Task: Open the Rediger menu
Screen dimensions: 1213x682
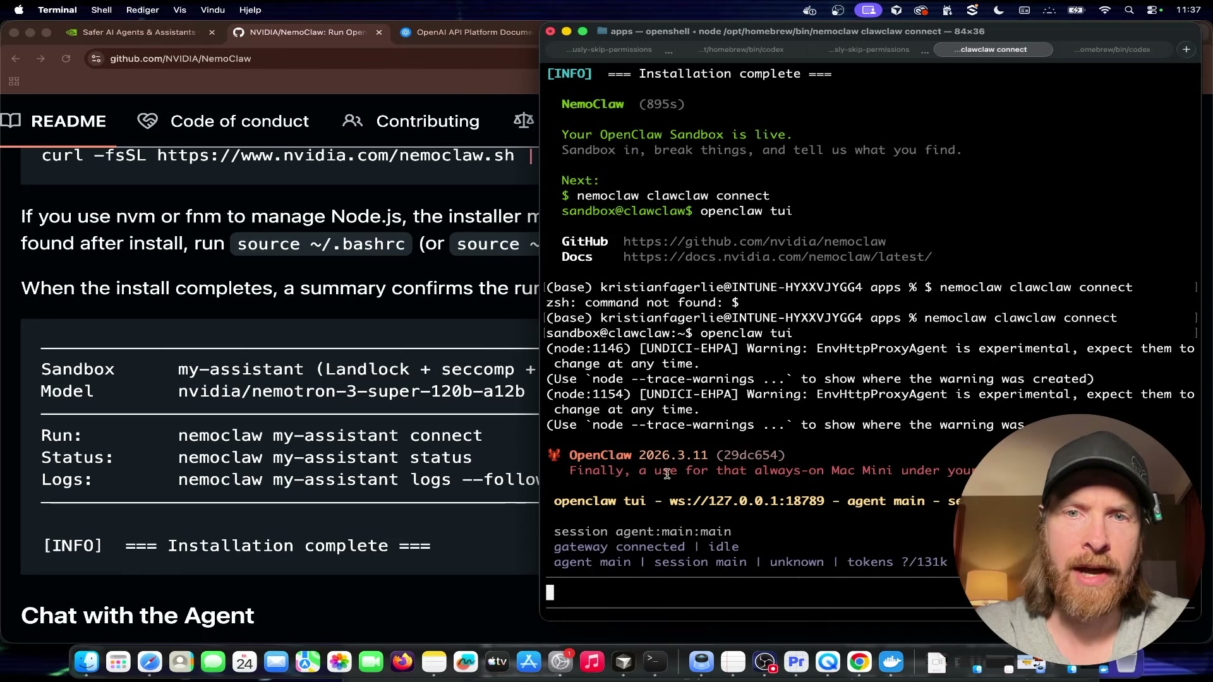Action: (x=143, y=9)
